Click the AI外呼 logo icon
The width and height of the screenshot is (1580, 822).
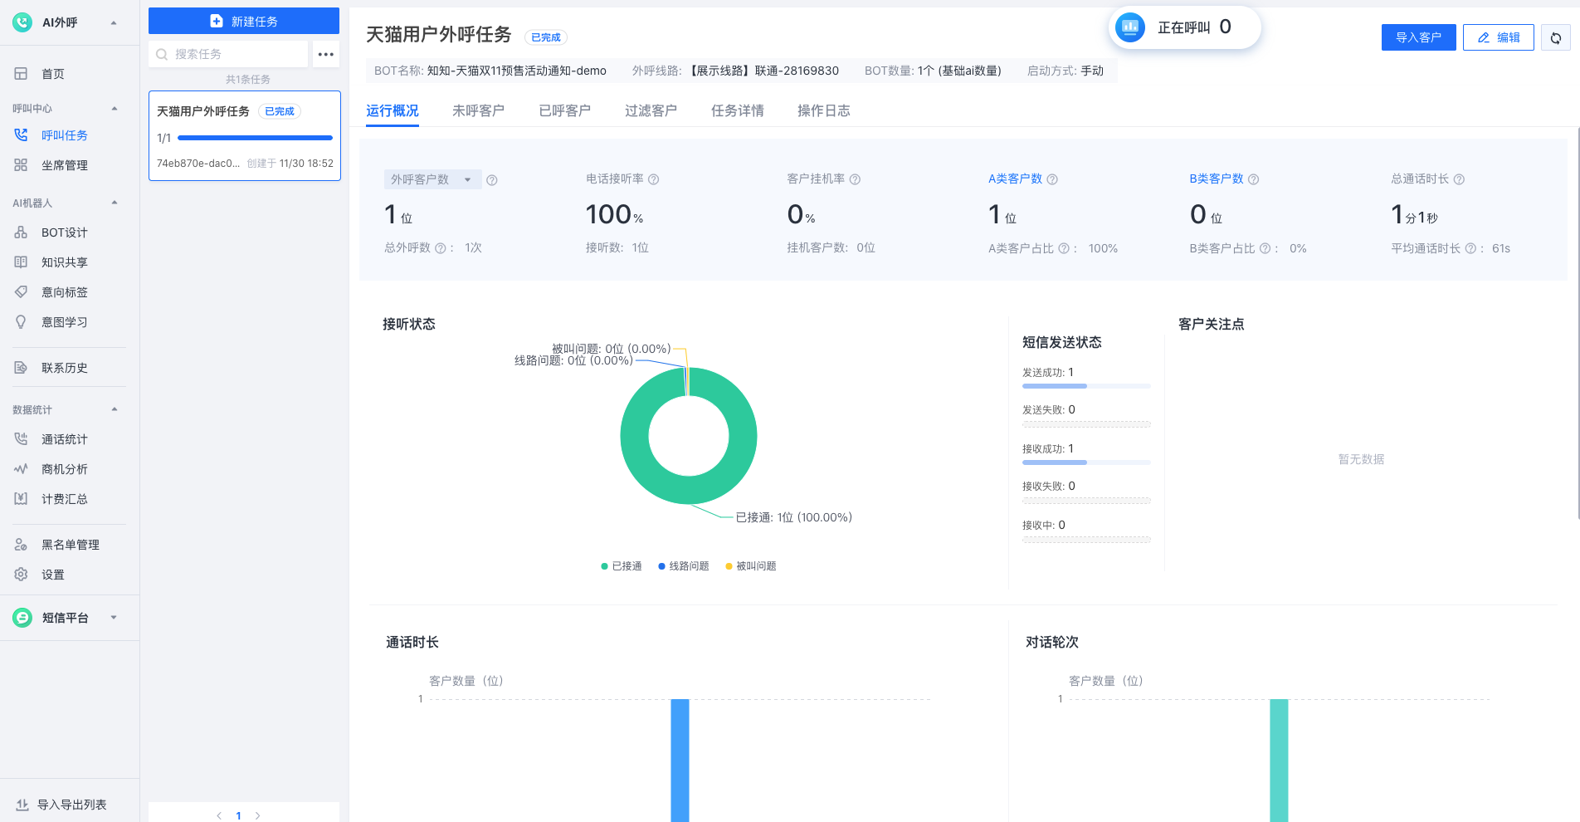click(x=22, y=22)
